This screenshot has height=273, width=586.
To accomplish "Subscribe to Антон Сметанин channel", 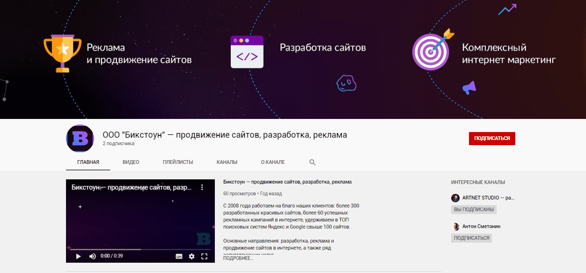I will coord(471,238).
